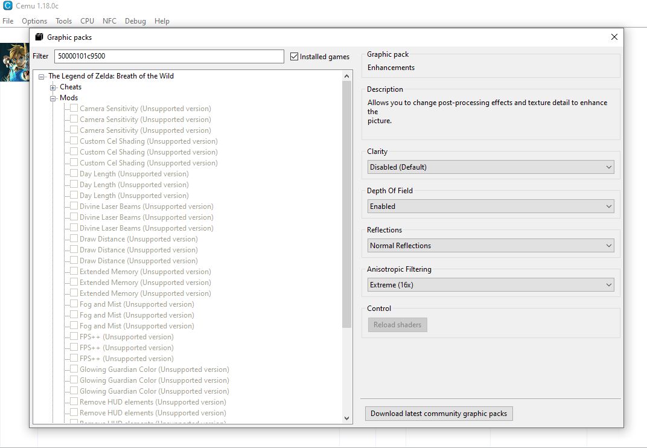
Task: Open the Anisotropic Filtering dropdown
Action: 491,285
